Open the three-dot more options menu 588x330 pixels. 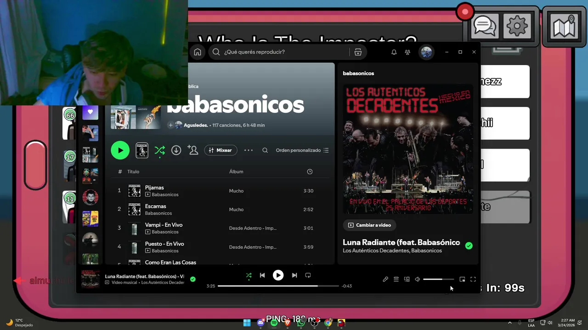[249, 150]
